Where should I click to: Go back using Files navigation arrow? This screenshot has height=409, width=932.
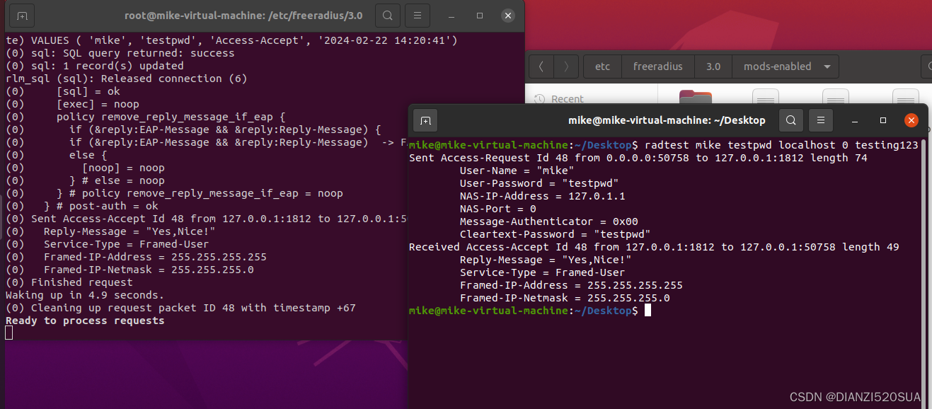pyautogui.click(x=541, y=66)
